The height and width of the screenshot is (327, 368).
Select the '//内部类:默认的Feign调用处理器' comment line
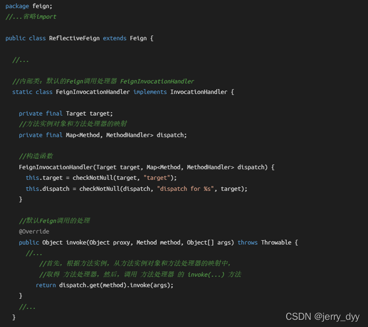pyautogui.click(x=103, y=81)
